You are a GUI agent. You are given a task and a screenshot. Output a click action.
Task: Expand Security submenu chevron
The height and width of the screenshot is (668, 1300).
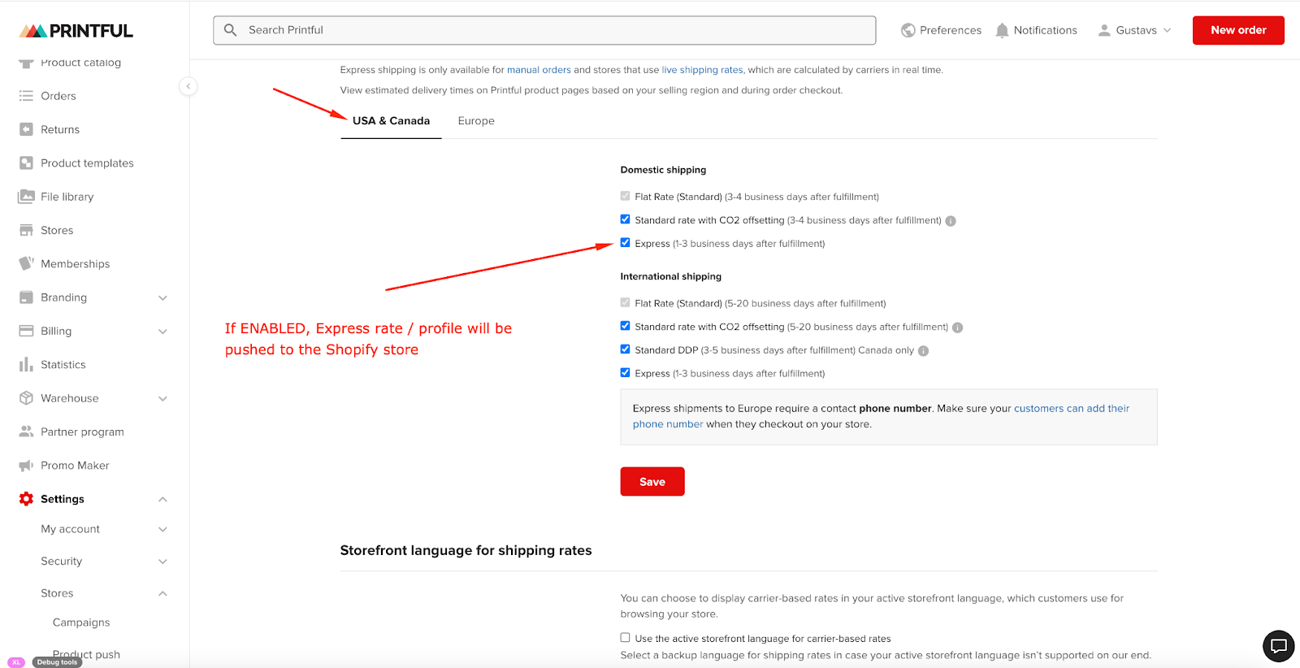pyautogui.click(x=162, y=562)
